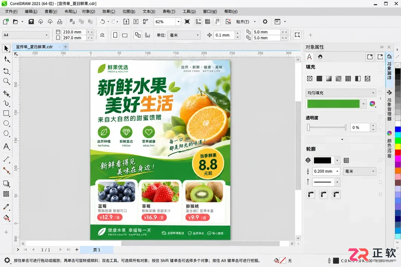
Task: Open the 0.200 mm outline width dropdown
Action: click(x=337, y=171)
